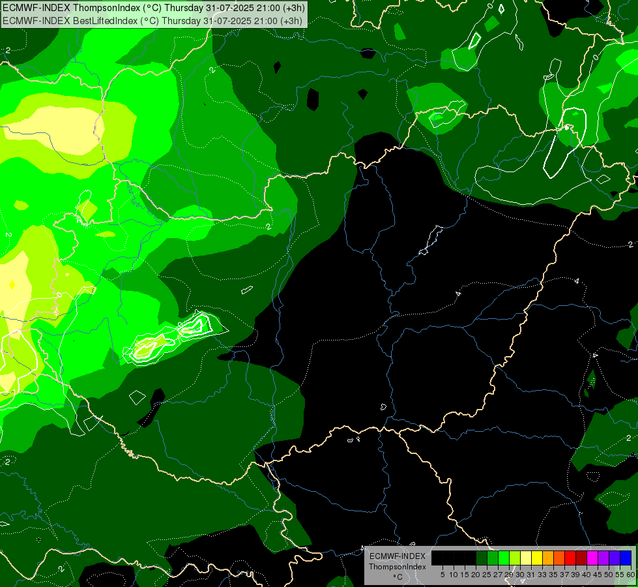The image size is (638, 587).
Task: Click the BestLiftedIndex title line at top
Action: pyautogui.click(x=152, y=20)
